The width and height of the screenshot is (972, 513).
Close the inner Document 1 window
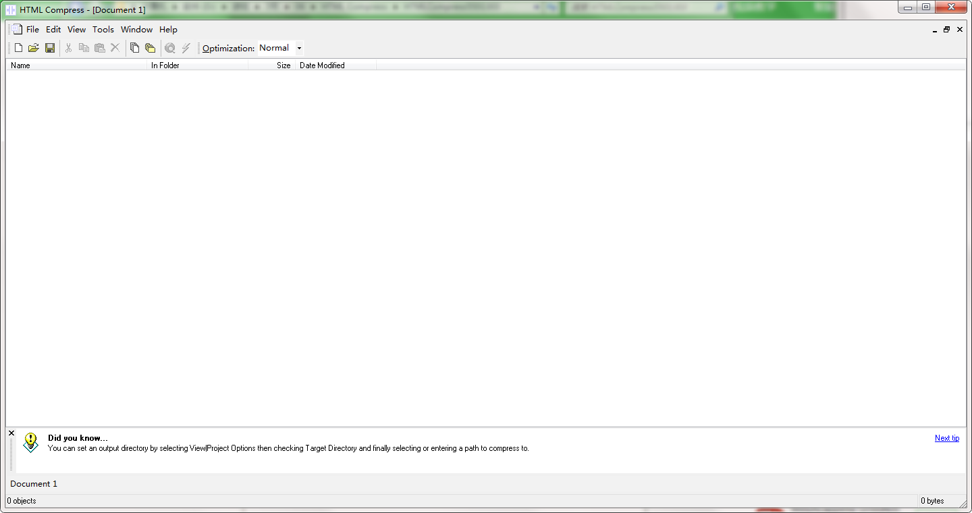coord(959,30)
